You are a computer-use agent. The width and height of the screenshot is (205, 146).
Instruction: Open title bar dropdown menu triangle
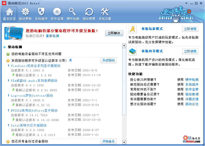point(187,3)
